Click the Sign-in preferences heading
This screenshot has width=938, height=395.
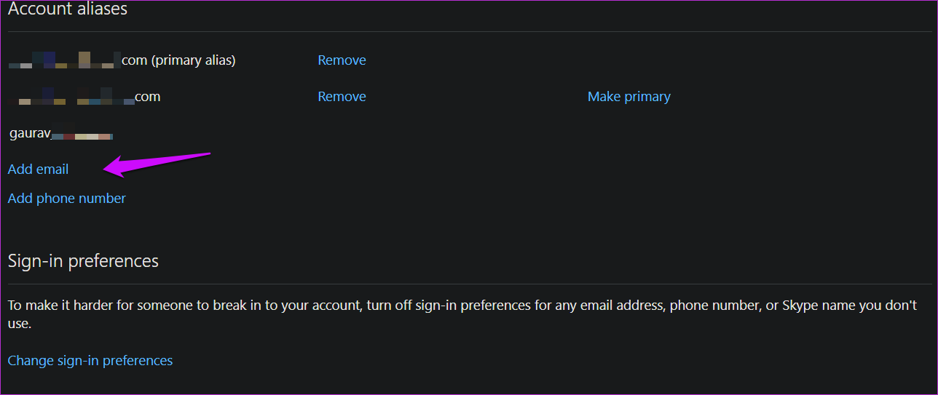(x=83, y=261)
